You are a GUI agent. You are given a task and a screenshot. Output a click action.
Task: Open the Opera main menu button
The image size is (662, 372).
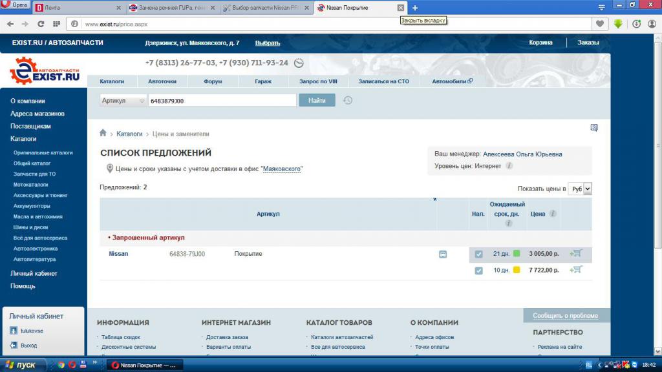click(14, 5)
